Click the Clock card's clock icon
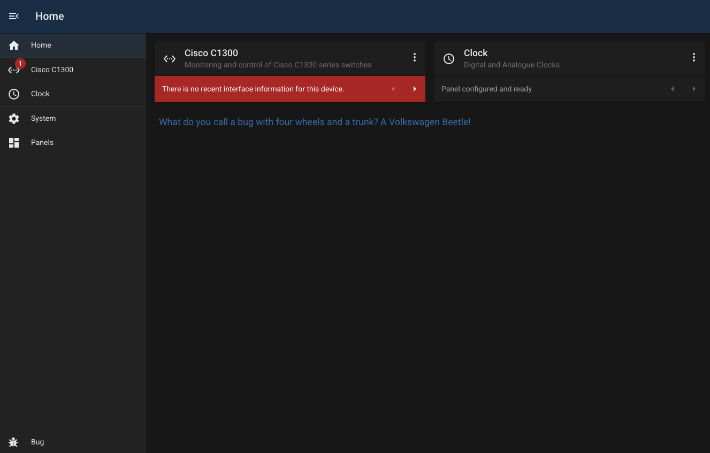Image resolution: width=710 pixels, height=453 pixels. click(449, 59)
